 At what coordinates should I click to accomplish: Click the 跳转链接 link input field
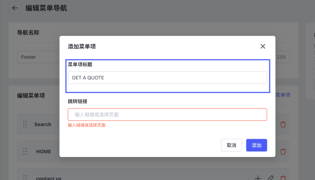click(167, 115)
